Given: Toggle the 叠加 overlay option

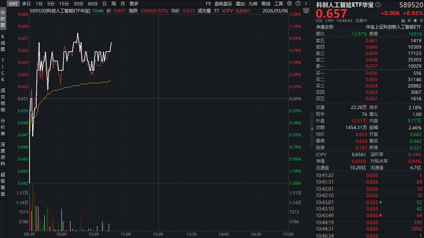Looking at the screenshot, I should 240,4.
